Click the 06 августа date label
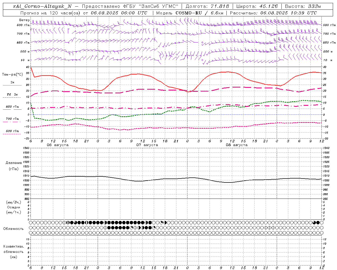The height and width of the screenshot is (270, 337). (58, 145)
